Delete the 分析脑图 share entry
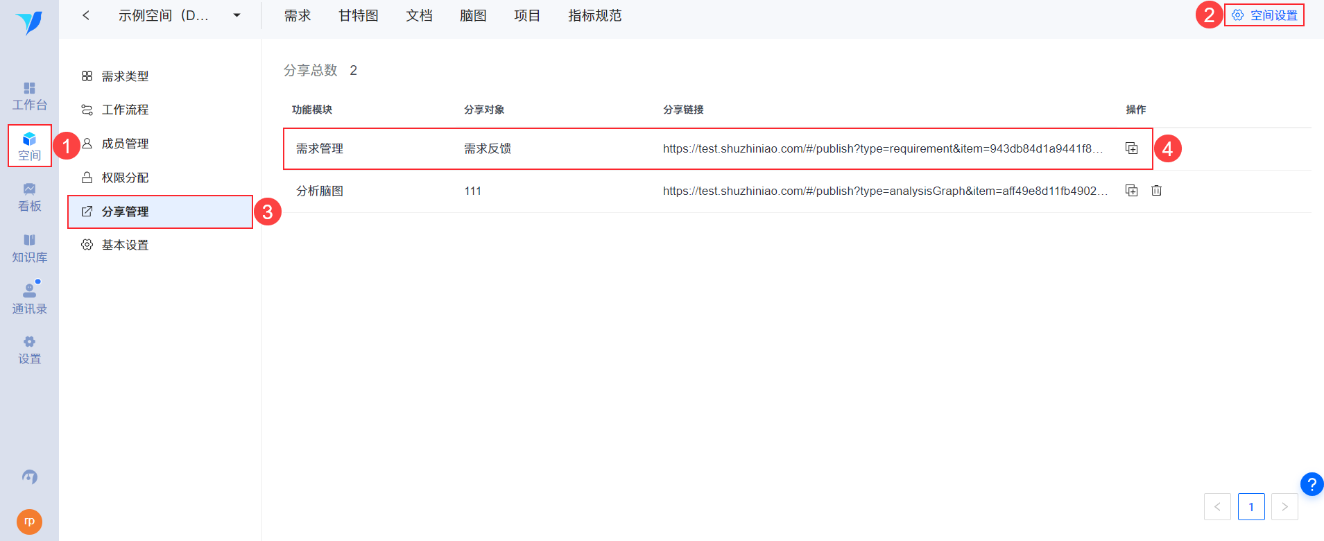1324x541 pixels. [x=1156, y=191]
